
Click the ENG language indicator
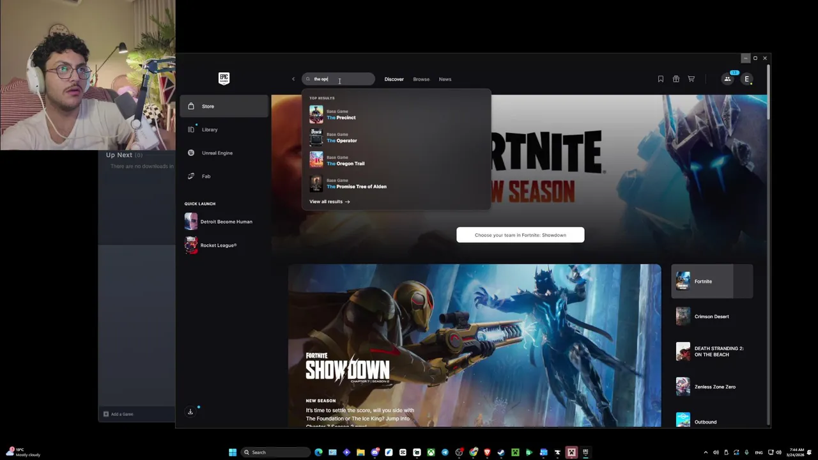[x=759, y=452]
